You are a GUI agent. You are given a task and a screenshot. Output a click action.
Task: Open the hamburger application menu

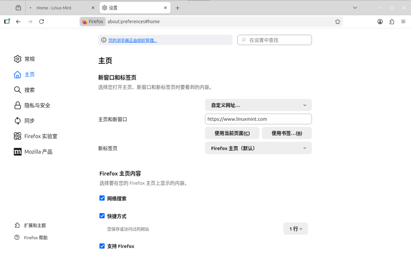[403, 21]
